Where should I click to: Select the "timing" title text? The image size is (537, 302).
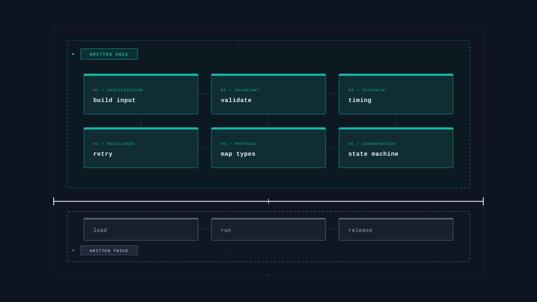click(x=360, y=100)
